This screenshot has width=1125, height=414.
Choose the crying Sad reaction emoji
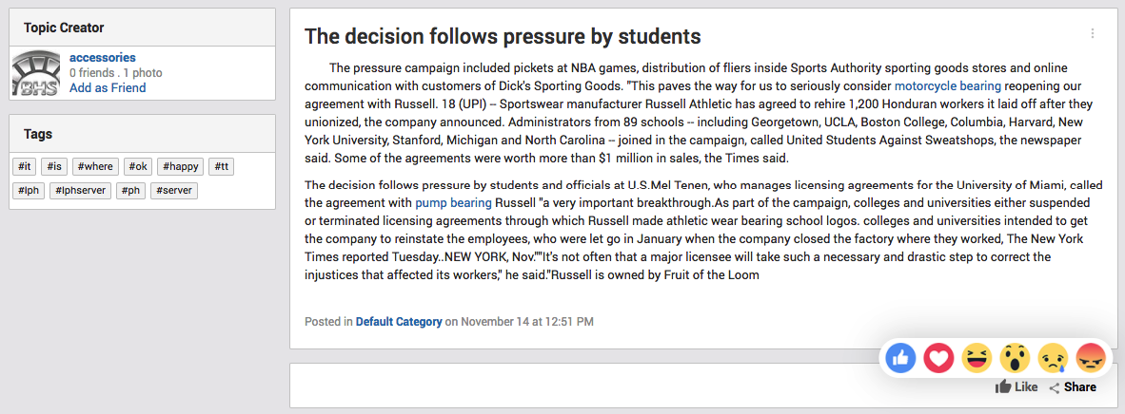coord(1054,357)
